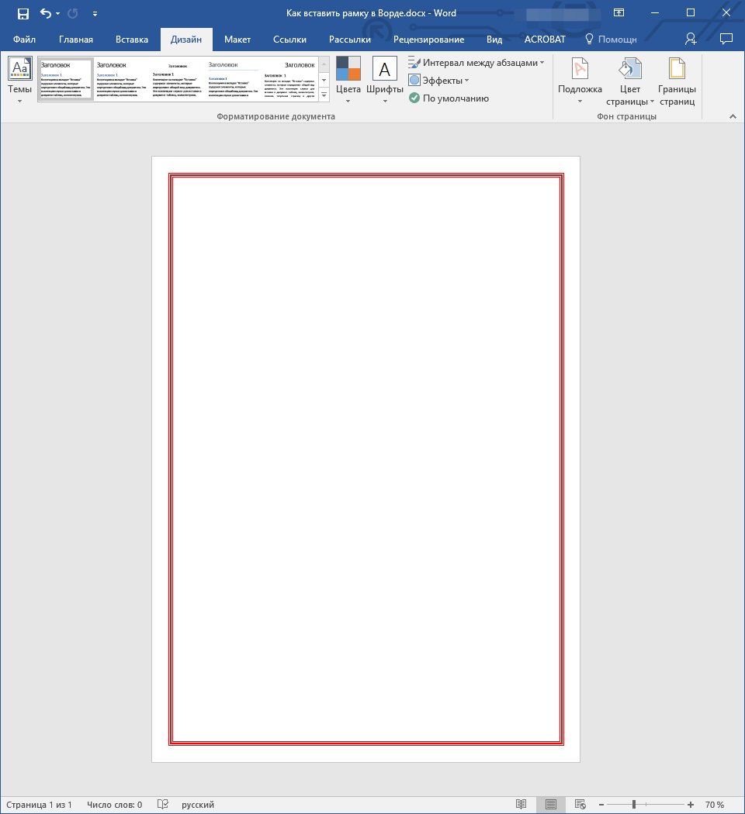
Task: Switch to Web Layout view
Action: coord(580,804)
